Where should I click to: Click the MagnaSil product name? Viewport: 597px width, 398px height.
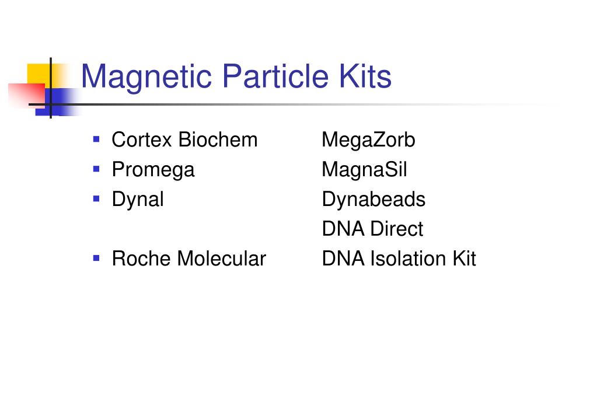point(364,170)
